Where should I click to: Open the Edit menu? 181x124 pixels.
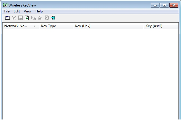pos(17,11)
